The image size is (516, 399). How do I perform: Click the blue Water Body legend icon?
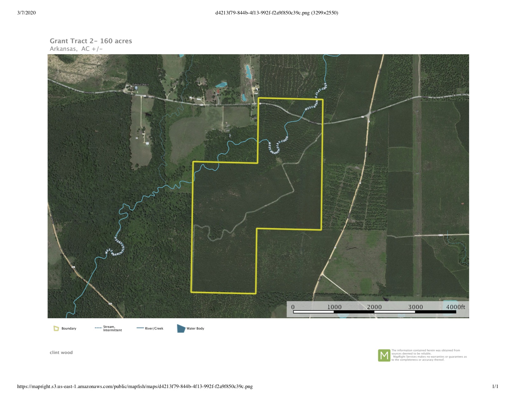pyautogui.click(x=181, y=328)
